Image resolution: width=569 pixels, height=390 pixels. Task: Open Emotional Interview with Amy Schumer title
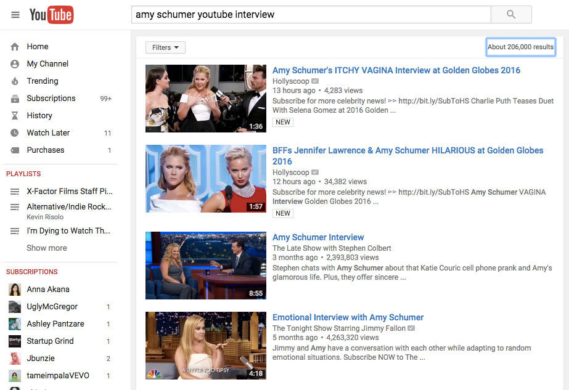point(348,317)
